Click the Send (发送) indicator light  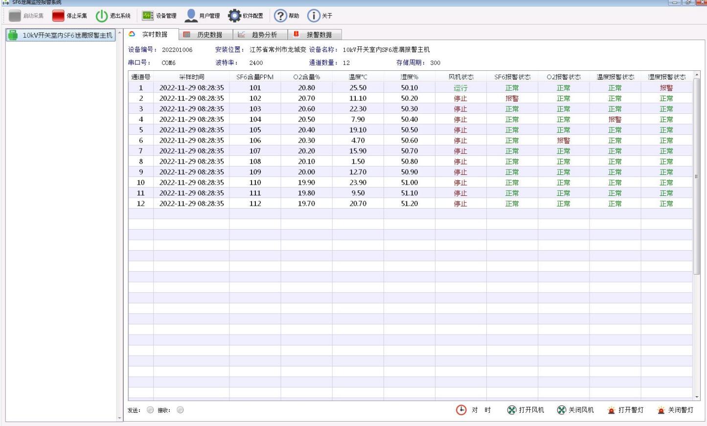pos(150,410)
